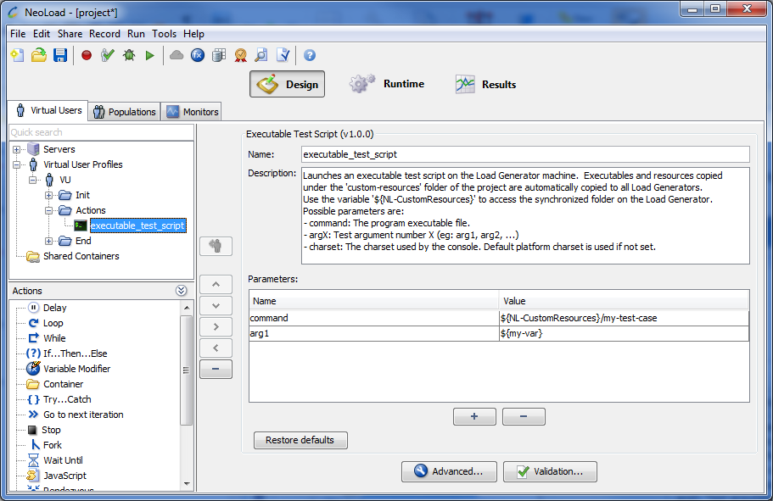
Task: Click the debug bug icon in toolbar
Action: tap(129, 55)
